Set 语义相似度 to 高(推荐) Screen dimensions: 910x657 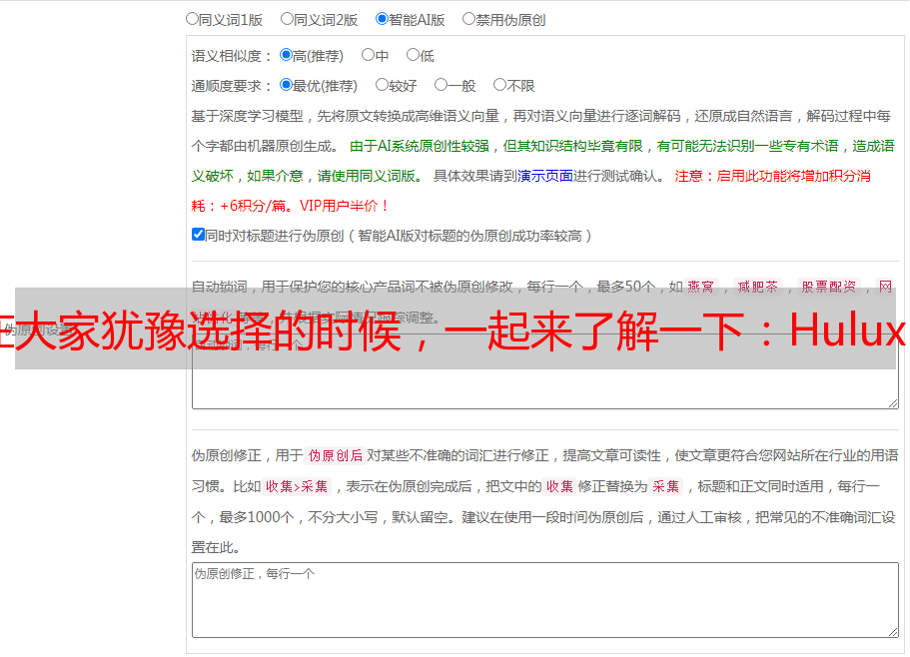coord(286,55)
